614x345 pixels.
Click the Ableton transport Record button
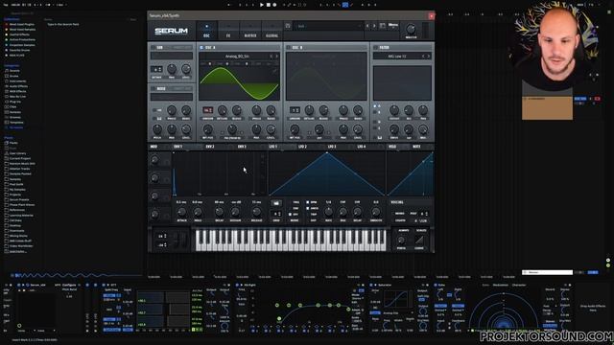(274, 5)
